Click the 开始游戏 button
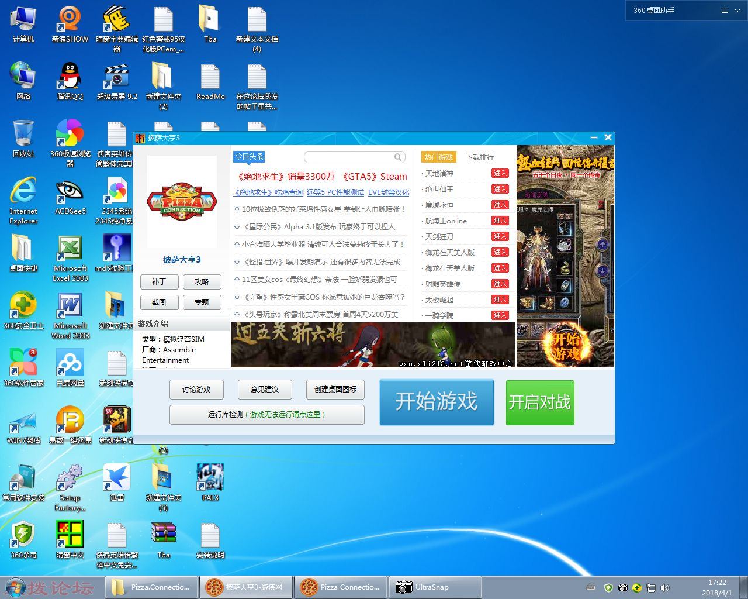Viewport: 748px width, 599px height. coord(437,402)
